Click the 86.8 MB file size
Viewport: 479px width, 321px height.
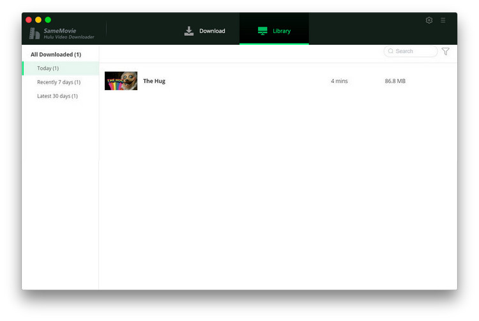click(x=395, y=81)
